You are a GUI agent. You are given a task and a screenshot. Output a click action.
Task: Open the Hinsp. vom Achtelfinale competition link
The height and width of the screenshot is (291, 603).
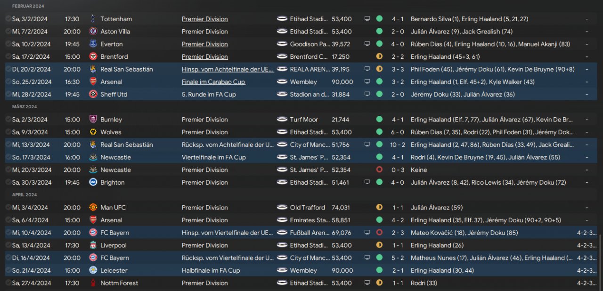tap(228, 69)
